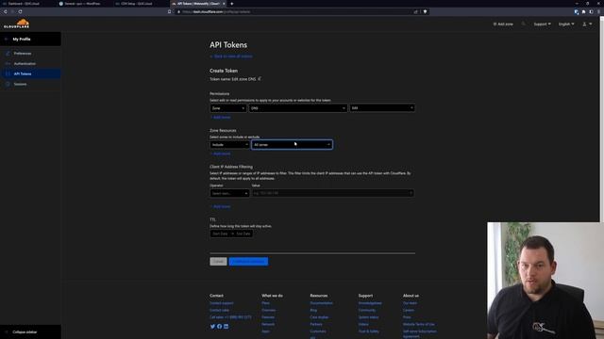Viewport: 604px width, 339px height.
Task: Expand the English language menu
Action: coord(566,24)
